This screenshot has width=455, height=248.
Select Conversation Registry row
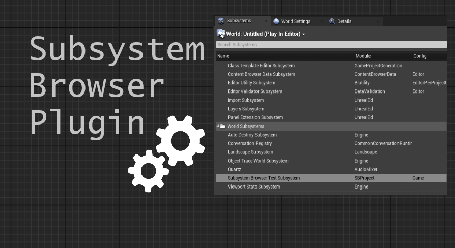click(331, 143)
